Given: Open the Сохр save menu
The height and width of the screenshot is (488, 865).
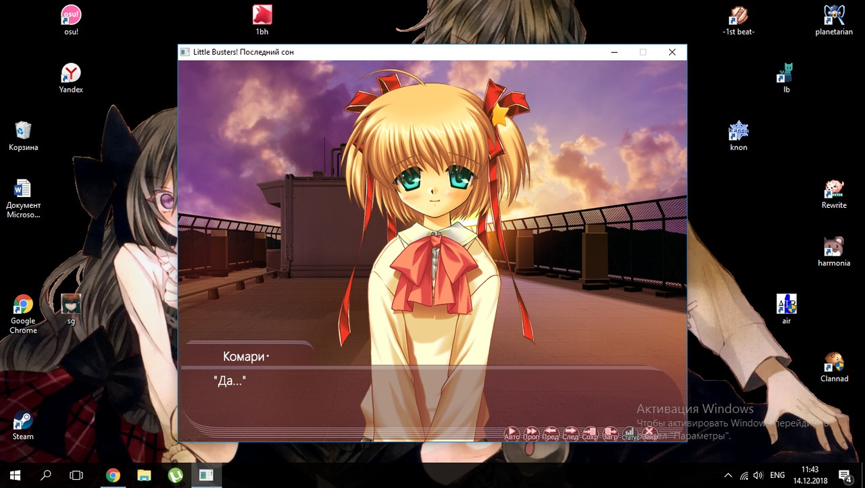Looking at the screenshot, I should click(590, 432).
